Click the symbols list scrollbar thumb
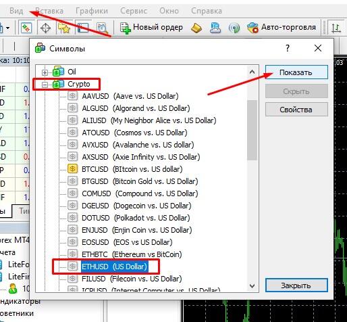The image size is (347, 322). (252, 131)
